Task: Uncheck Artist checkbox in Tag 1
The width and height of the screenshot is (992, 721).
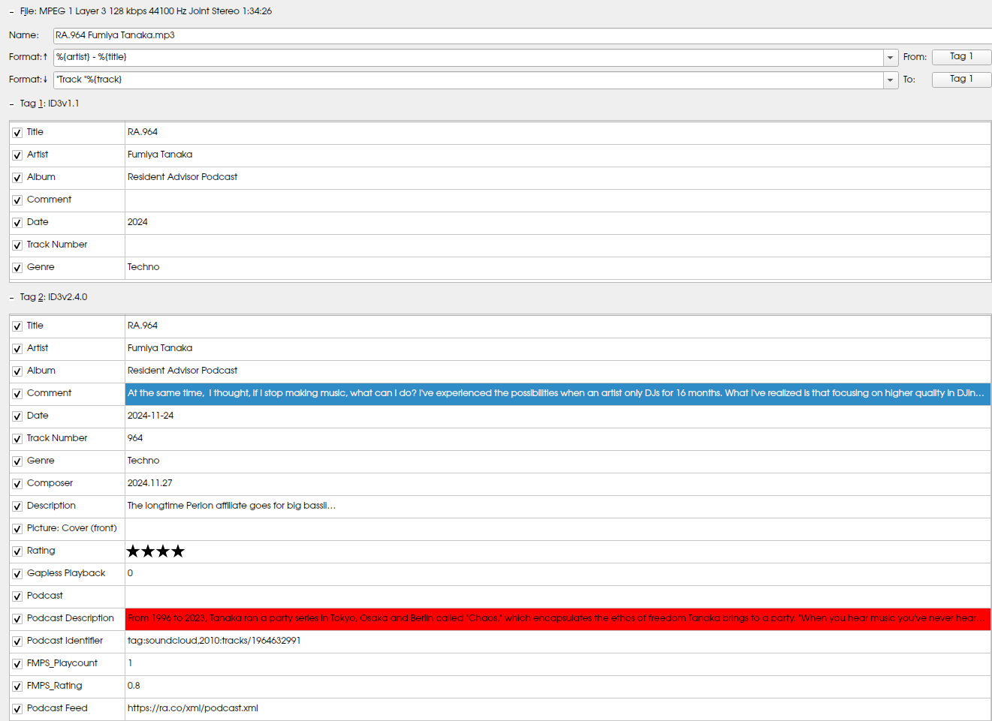Action: (x=17, y=155)
